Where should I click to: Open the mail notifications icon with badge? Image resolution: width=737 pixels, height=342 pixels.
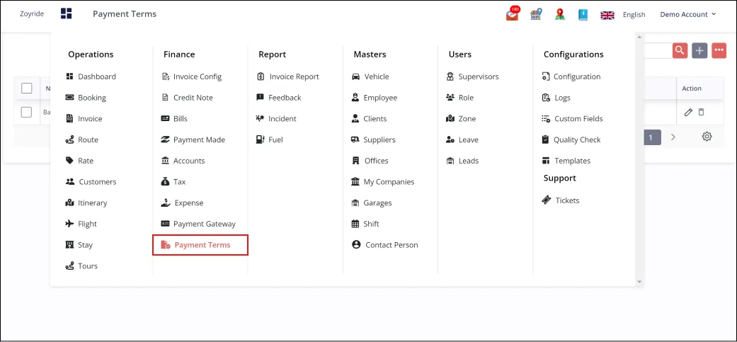click(x=513, y=14)
